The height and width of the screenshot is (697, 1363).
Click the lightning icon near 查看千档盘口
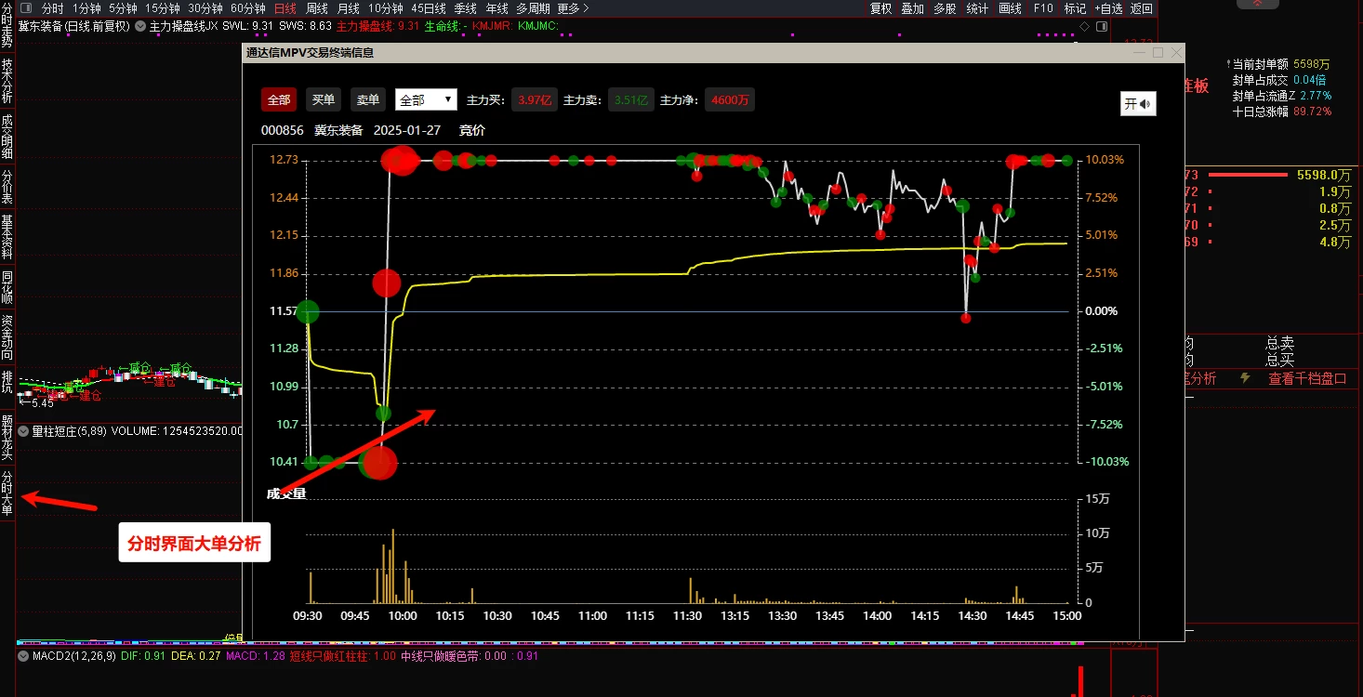point(1245,378)
